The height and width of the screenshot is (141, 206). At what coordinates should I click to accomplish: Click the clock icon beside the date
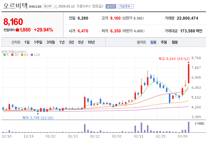pos(56,7)
